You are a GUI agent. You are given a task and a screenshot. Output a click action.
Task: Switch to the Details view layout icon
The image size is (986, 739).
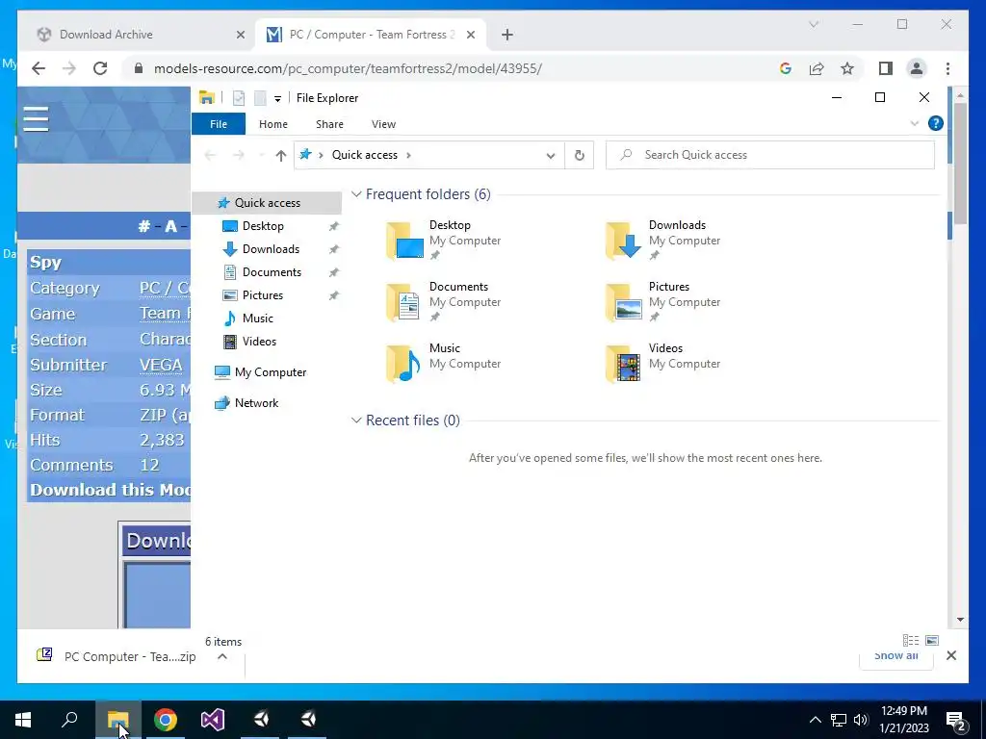pos(911,640)
